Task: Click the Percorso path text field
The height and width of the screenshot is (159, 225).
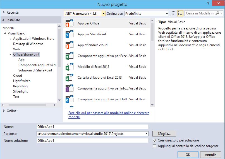Action: (x=91, y=134)
